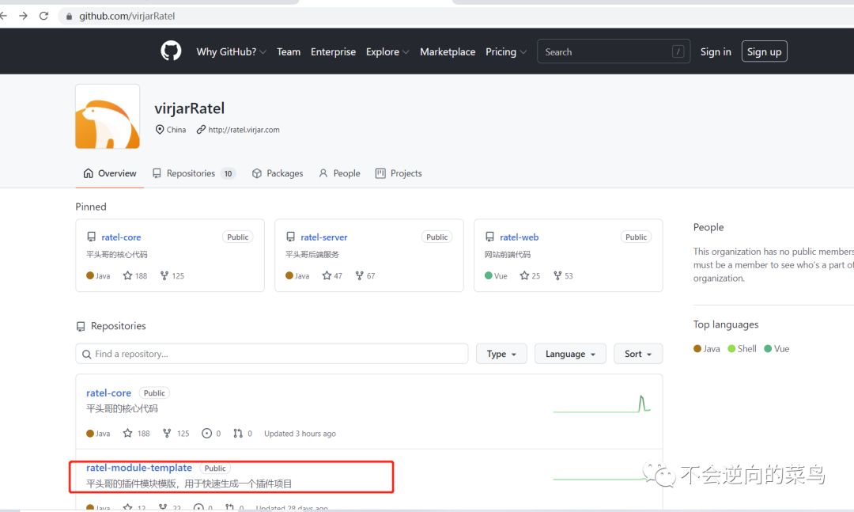The image size is (854, 512).
Task: Click star count 47 on ratel-server
Action: 332,276
